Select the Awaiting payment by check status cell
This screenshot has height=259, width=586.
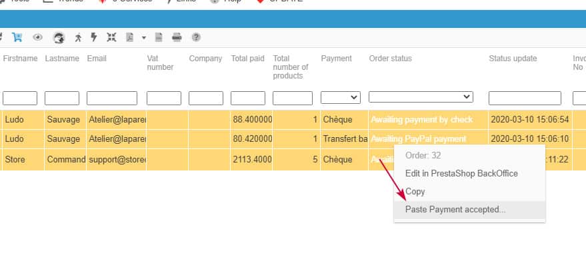tap(428, 120)
